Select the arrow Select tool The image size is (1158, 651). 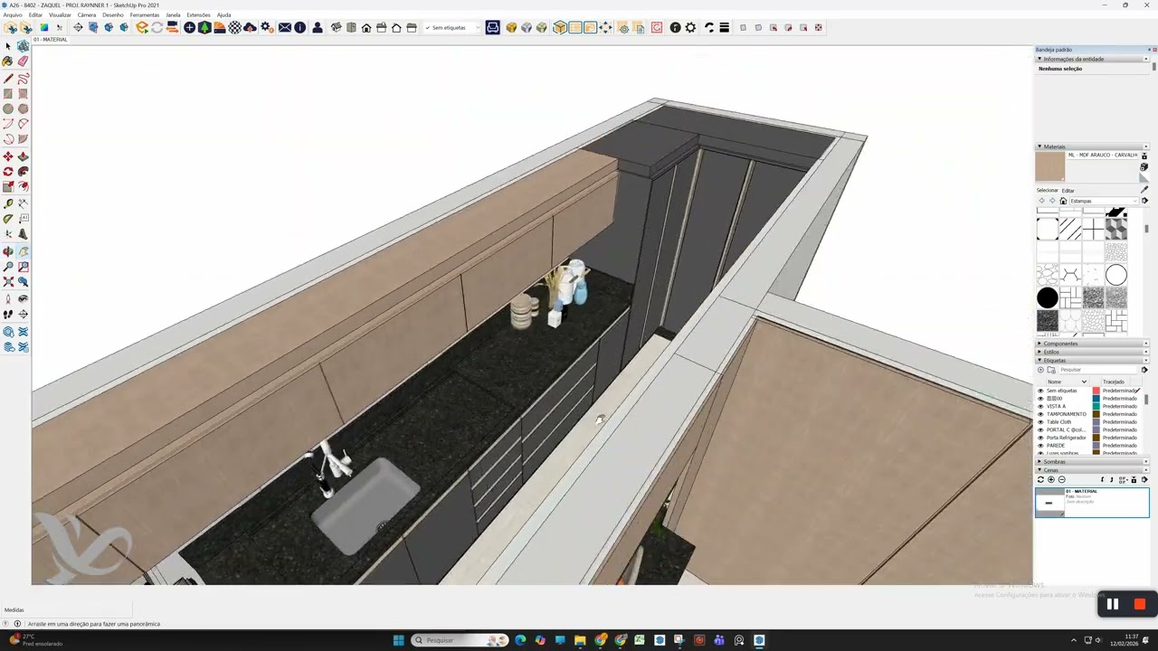pos(8,46)
